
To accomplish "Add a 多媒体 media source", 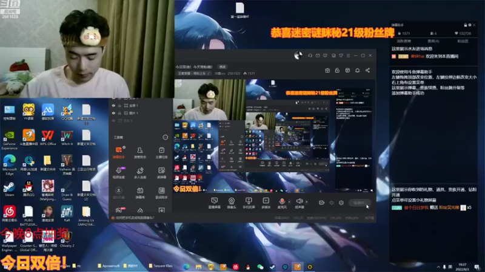I will click(x=266, y=203).
